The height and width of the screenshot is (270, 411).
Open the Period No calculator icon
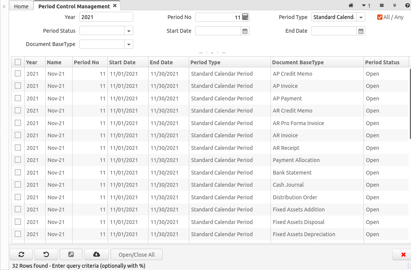click(x=245, y=17)
